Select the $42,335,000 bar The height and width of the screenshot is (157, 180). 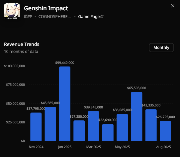[151, 125]
